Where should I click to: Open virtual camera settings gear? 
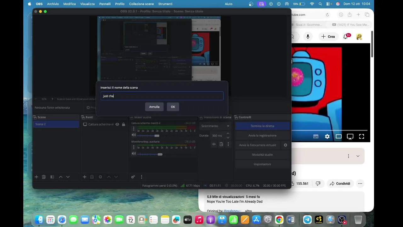(x=286, y=145)
